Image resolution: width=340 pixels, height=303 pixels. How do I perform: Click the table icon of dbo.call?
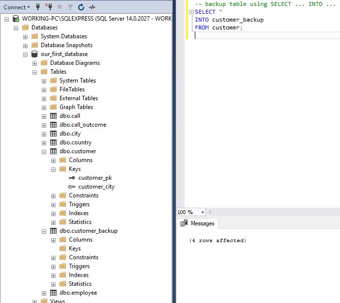[x=53, y=116]
